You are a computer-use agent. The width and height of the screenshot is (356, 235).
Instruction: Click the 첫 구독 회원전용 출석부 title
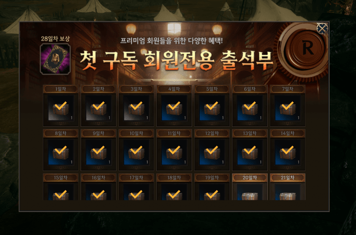coord(176,60)
